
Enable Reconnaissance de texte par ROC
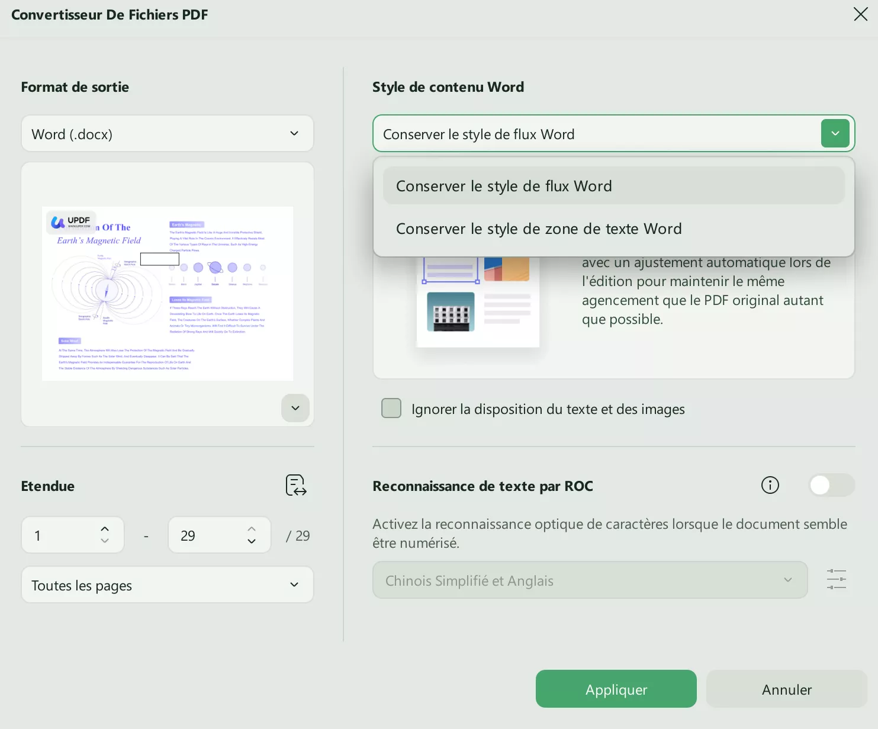pyautogui.click(x=831, y=485)
